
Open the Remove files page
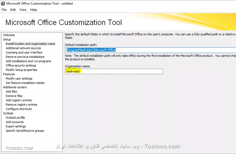(14, 96)
